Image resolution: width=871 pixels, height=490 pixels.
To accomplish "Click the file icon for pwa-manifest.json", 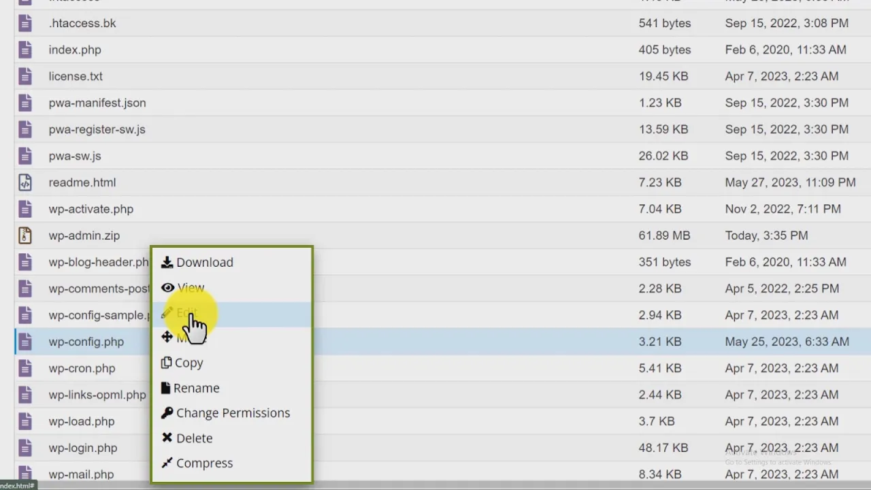I will pos(25,103).
